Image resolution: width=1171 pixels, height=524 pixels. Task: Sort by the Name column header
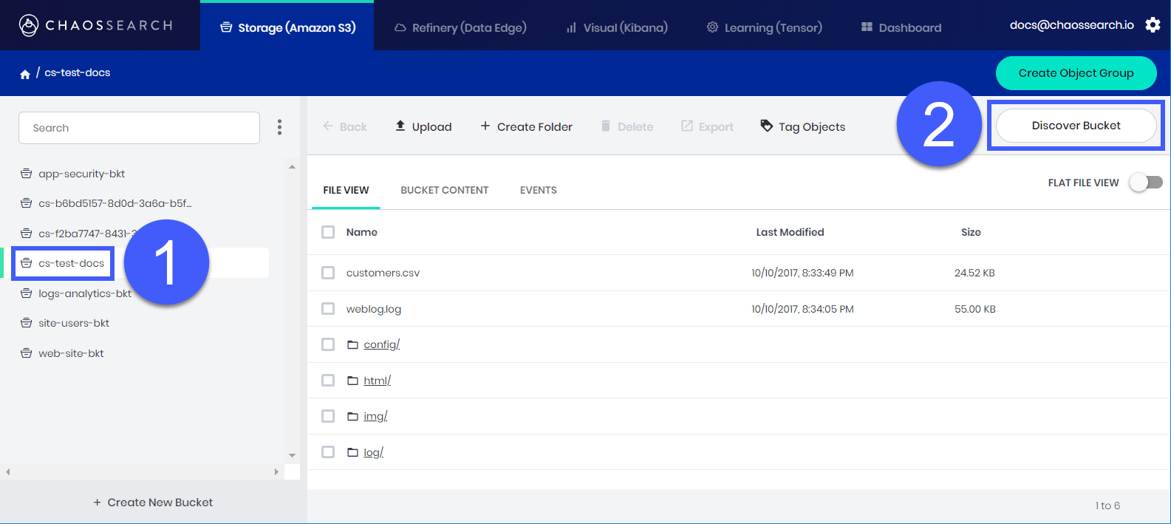[x=362, y=232]
